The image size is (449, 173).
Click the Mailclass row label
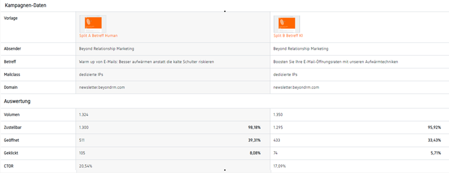(x=11, y=75)
